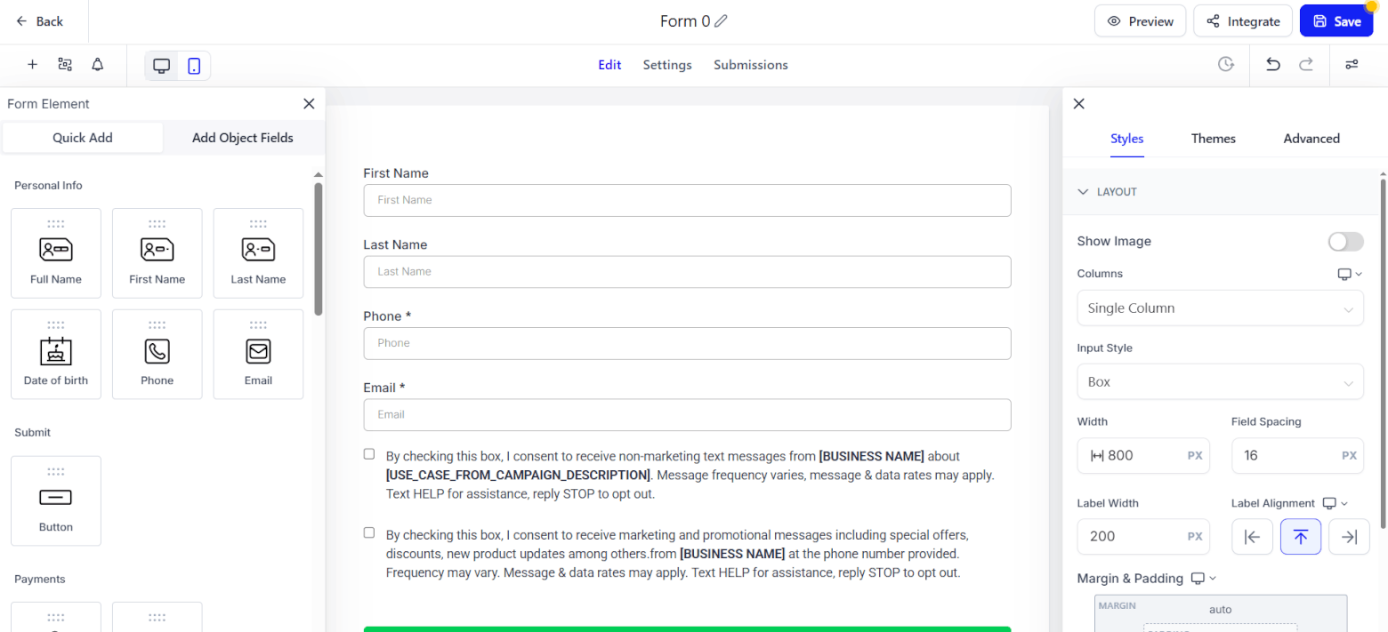1388x632 pixels.
Task: Switch to the Themes tab
Action: [x=1213, y=139]
